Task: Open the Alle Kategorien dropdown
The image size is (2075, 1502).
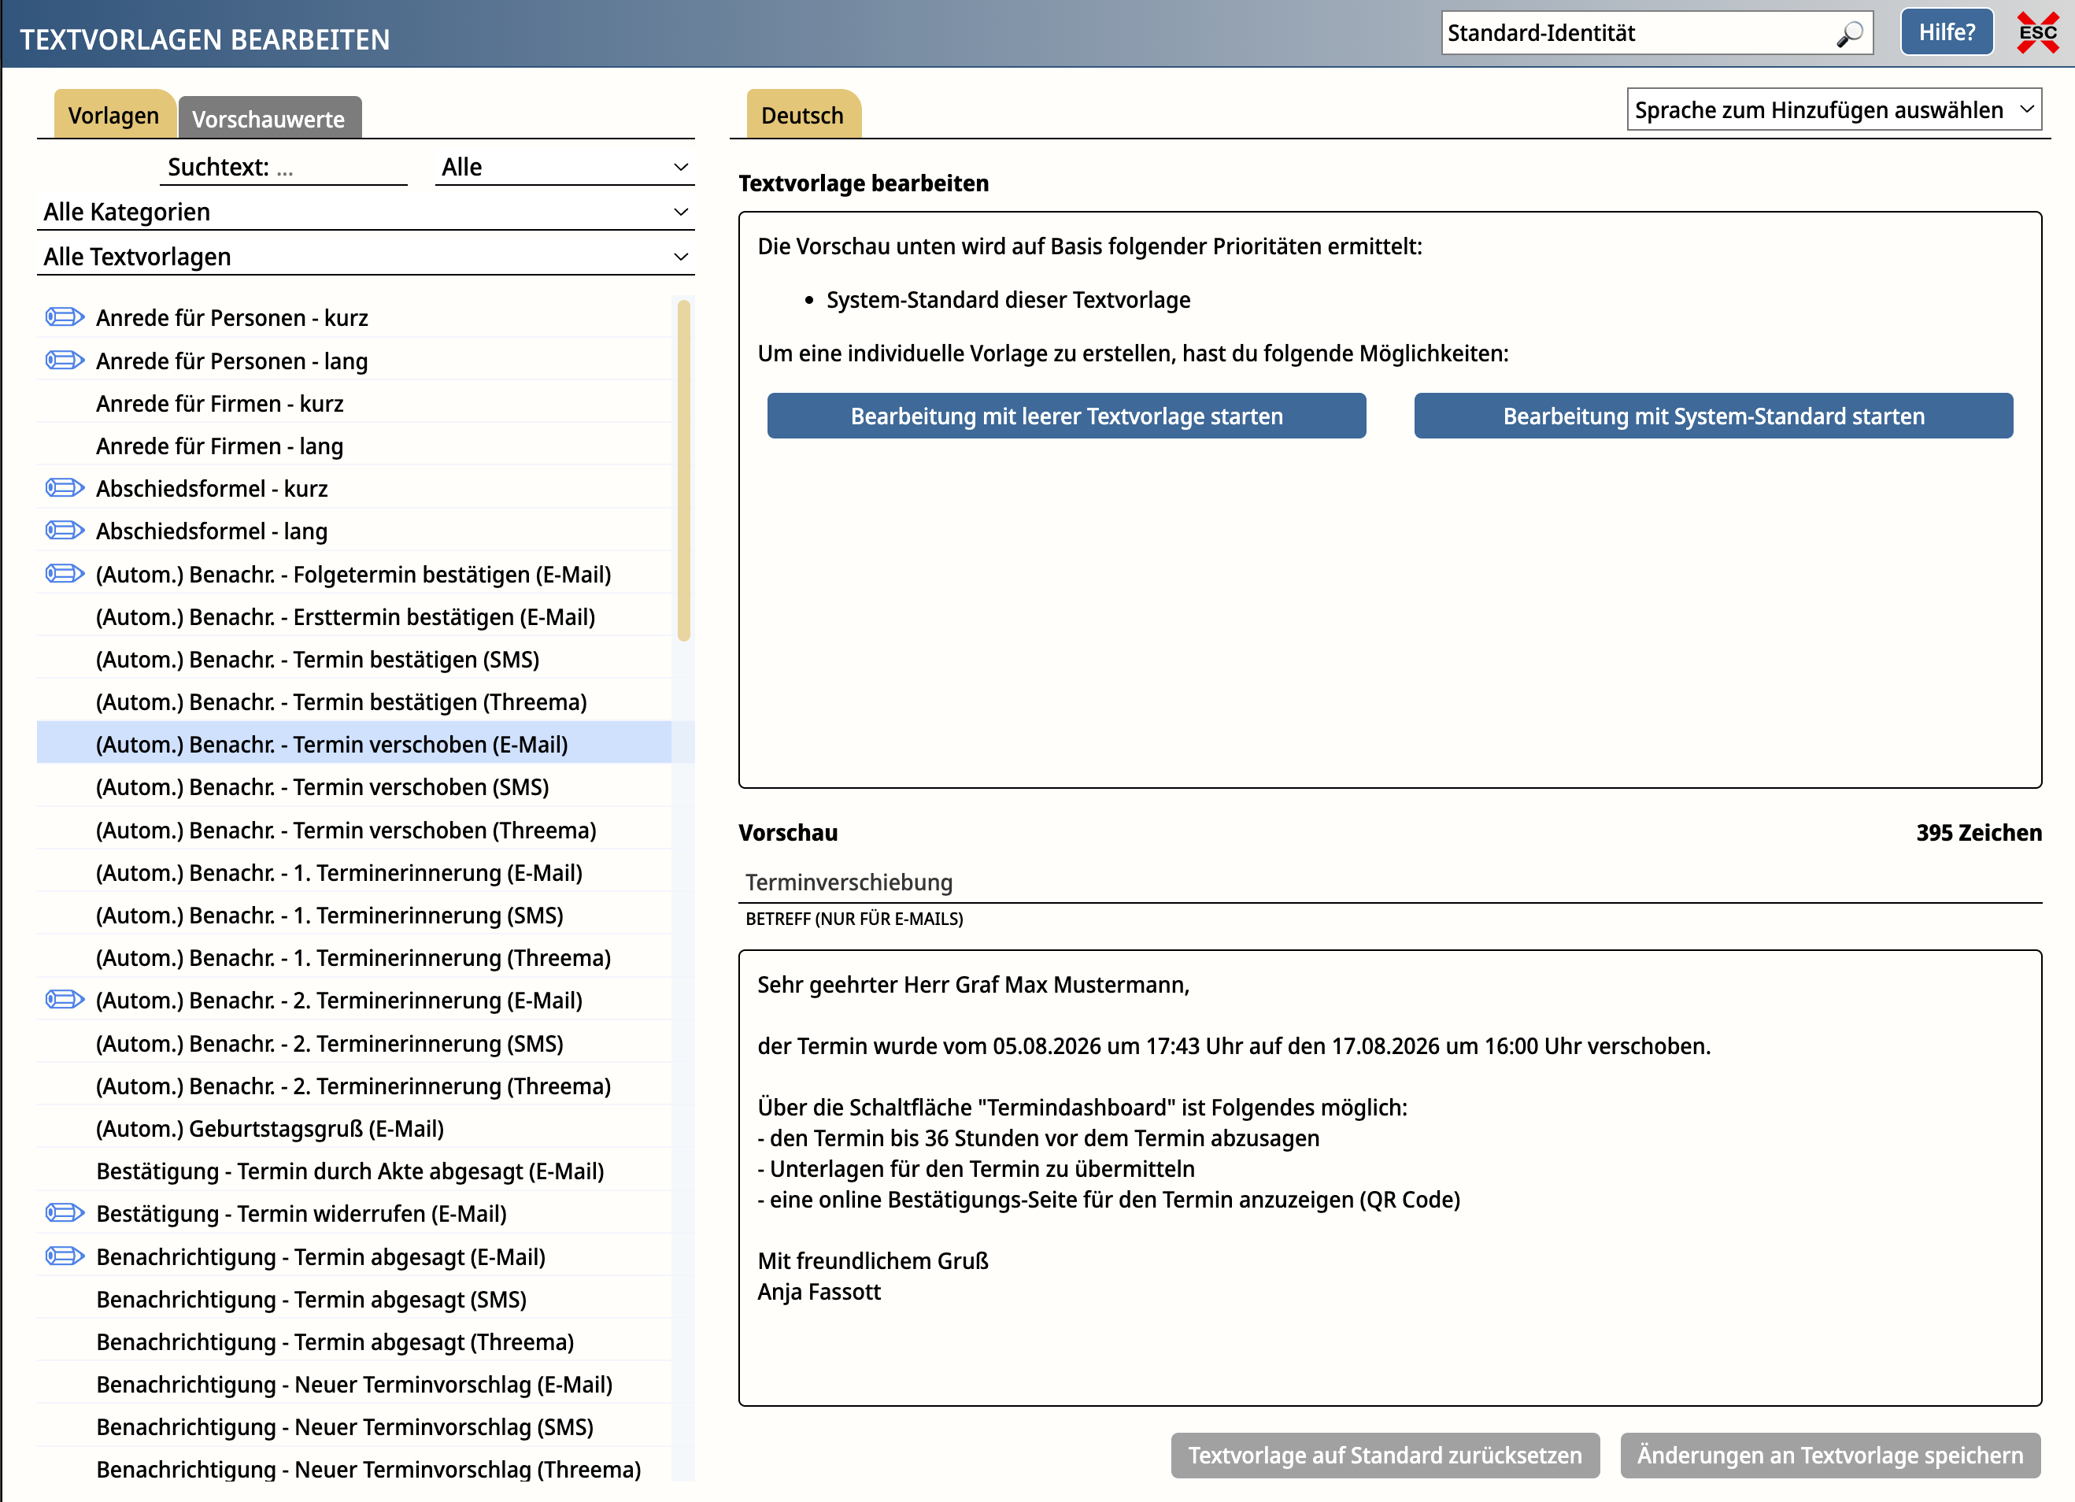Action: (366, 213)
